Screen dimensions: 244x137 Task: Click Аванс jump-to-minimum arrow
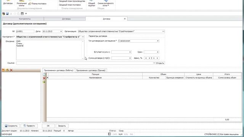(146, 58)
